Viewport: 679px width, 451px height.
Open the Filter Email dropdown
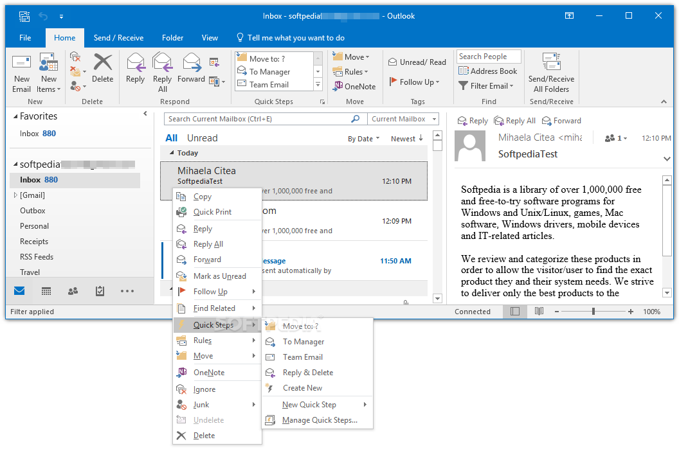(486, 85)
